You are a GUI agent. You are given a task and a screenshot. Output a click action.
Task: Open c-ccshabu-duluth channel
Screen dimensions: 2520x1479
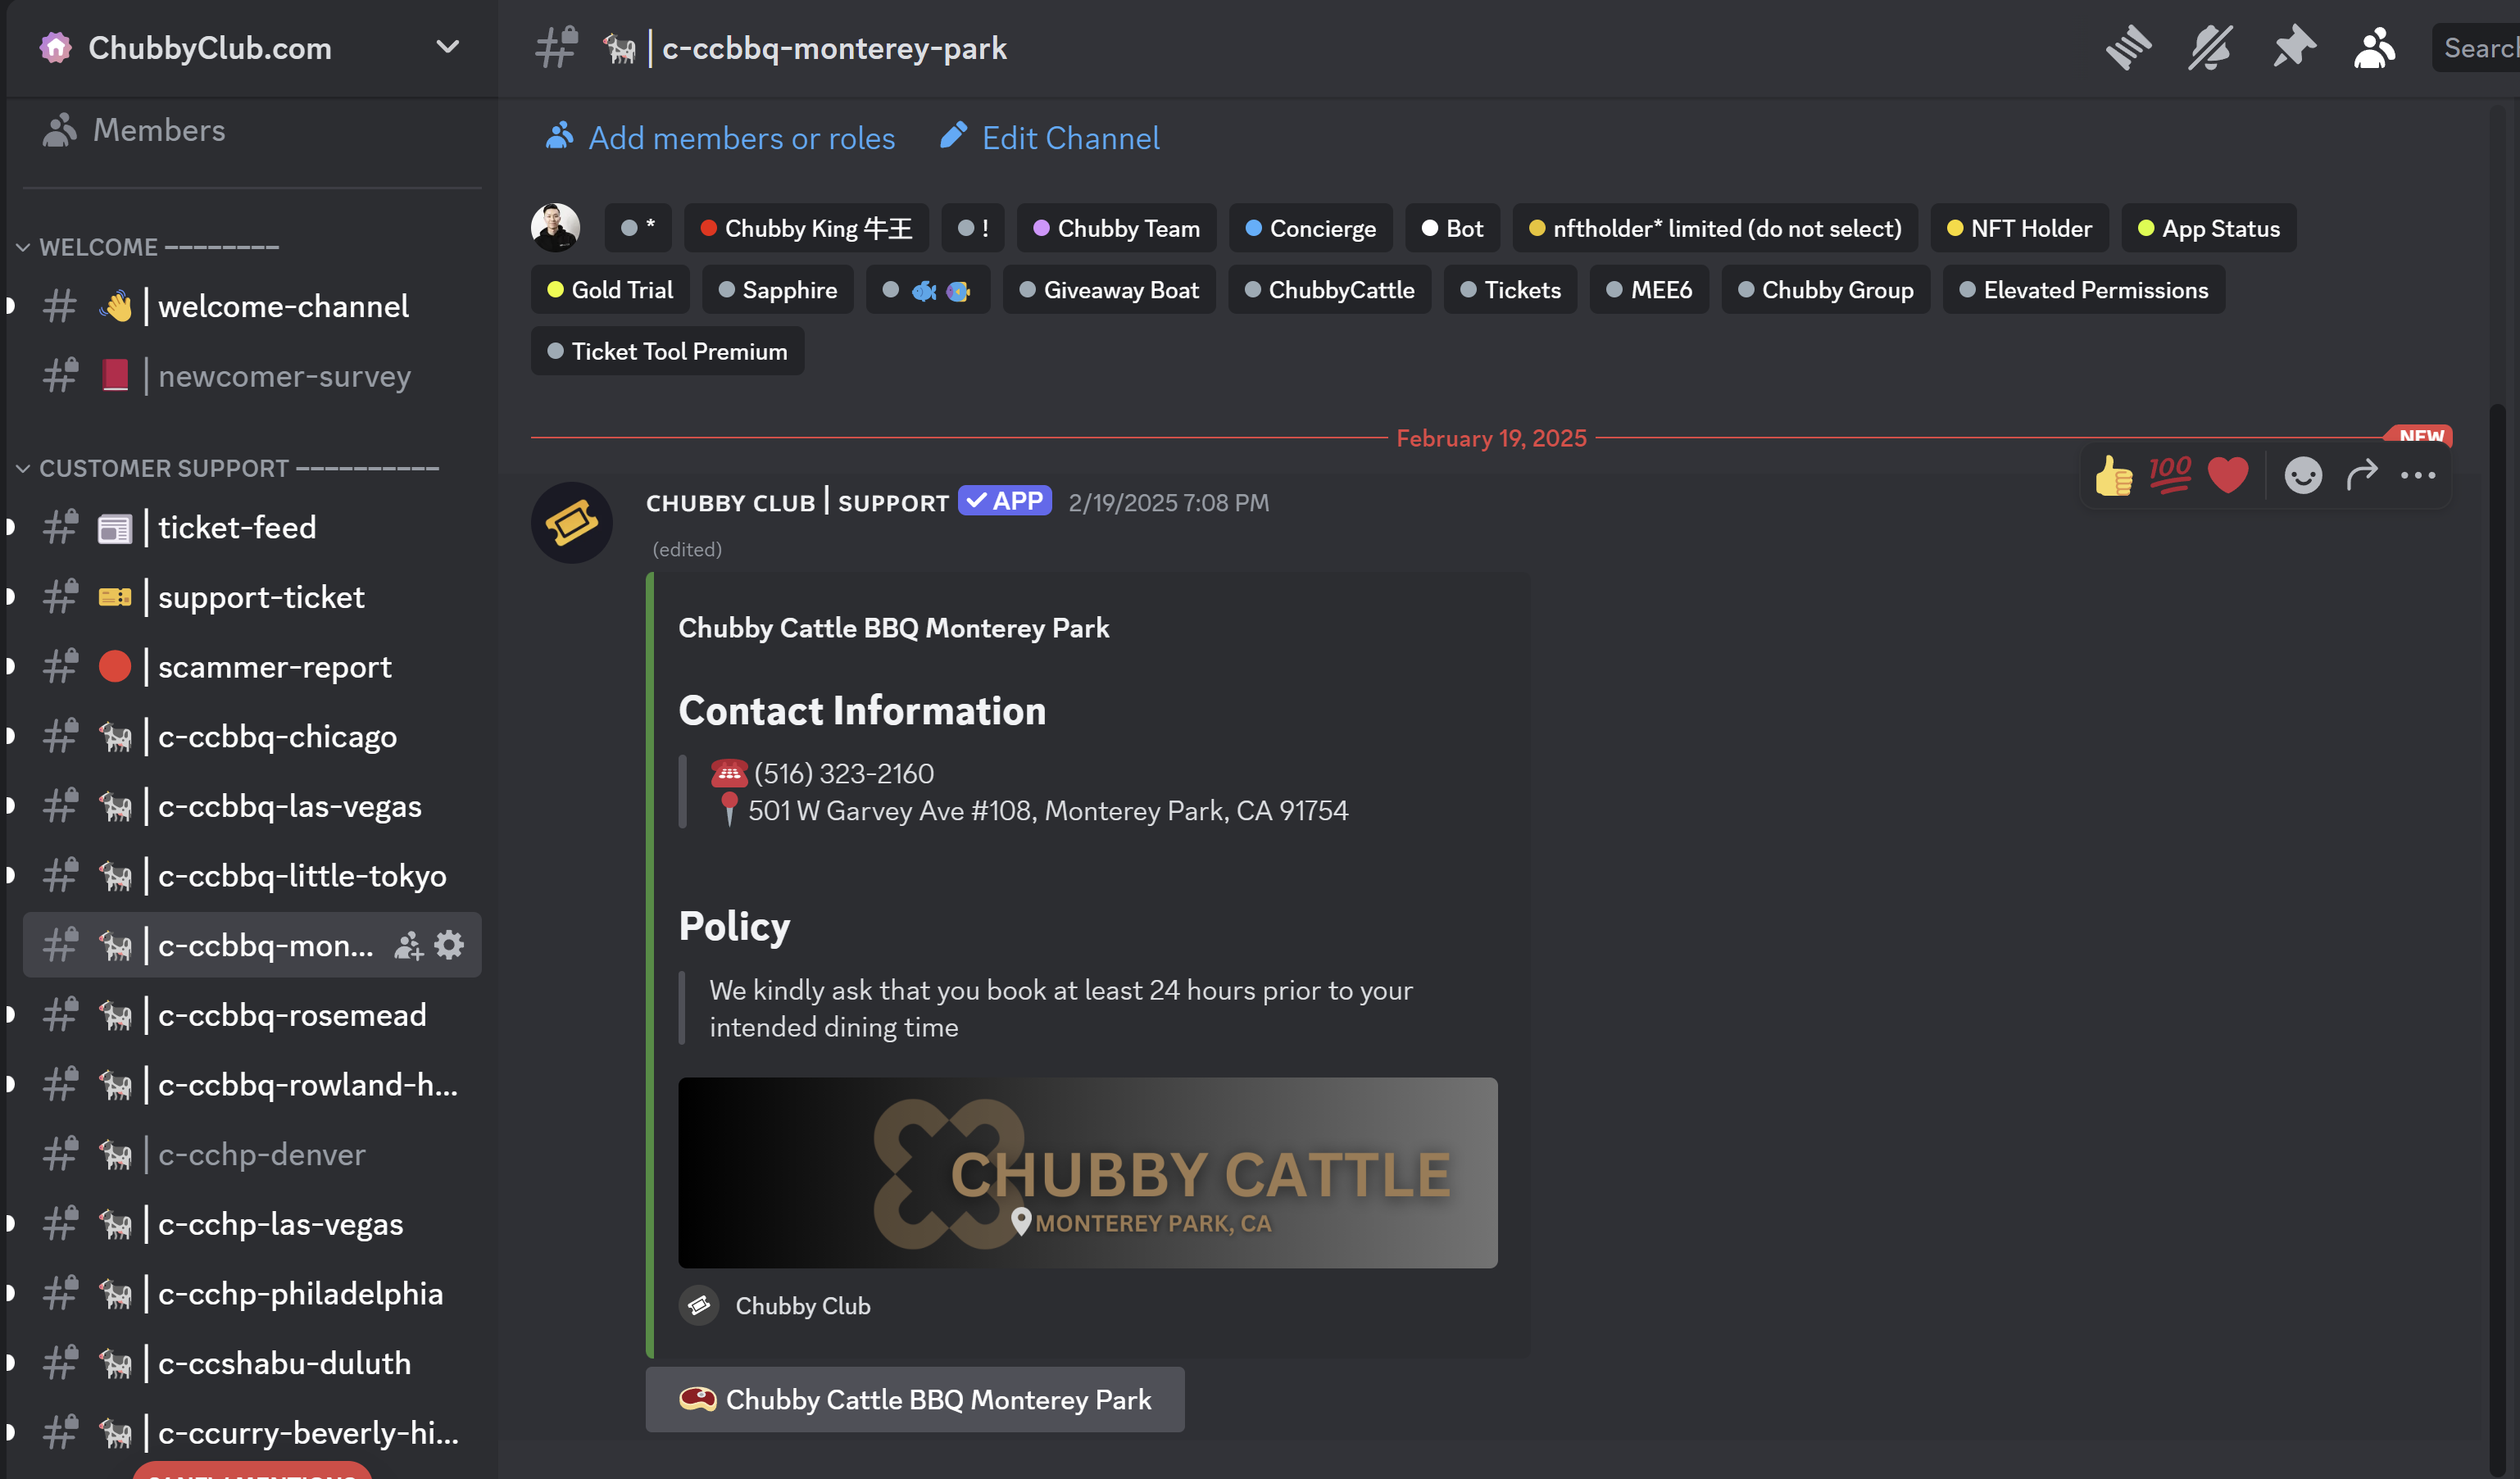(252, 1363)
